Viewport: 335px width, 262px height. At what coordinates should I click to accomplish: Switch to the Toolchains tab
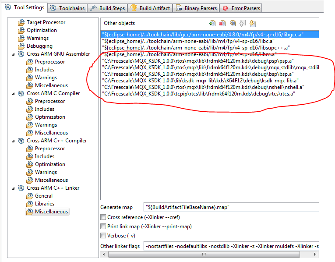[67, 8]
